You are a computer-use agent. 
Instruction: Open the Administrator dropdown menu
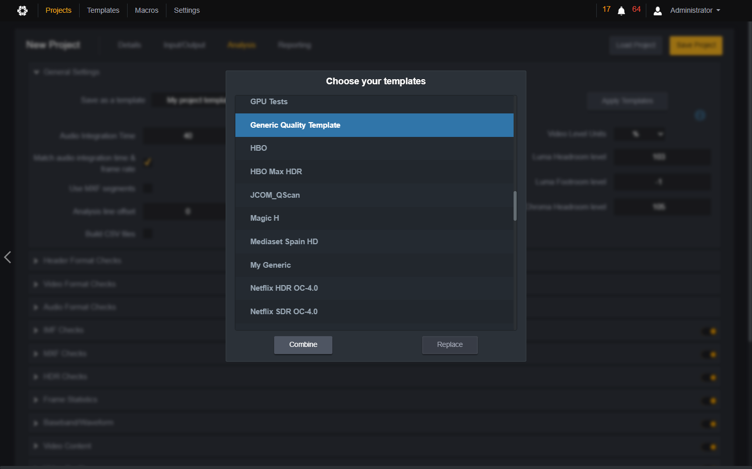pos(695,10)
